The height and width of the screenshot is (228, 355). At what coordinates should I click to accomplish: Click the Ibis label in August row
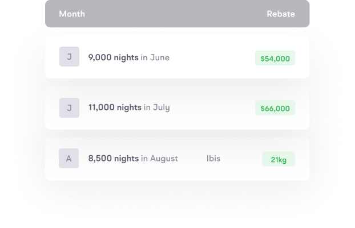click(213, 159)
